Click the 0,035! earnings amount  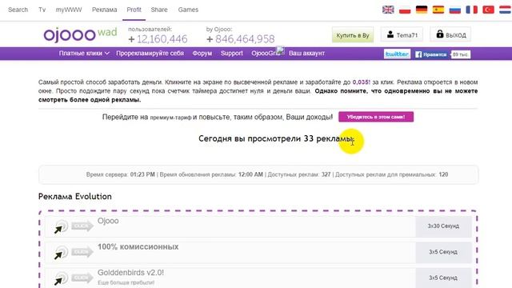(361, 82)
